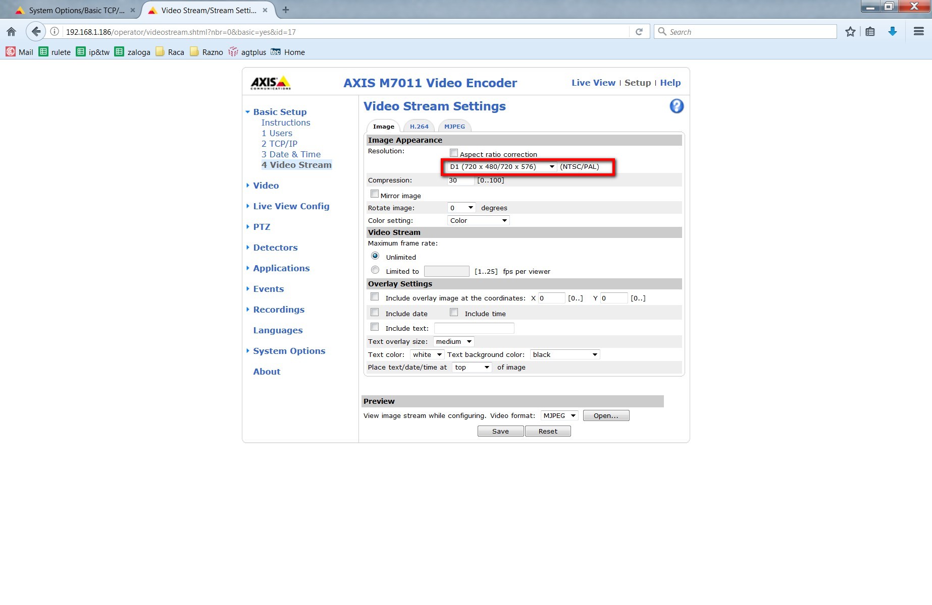Open the agtplus bookmark
Image resolution: width=932 pixels, height=605 pixels.
click(x=247, y=52)
